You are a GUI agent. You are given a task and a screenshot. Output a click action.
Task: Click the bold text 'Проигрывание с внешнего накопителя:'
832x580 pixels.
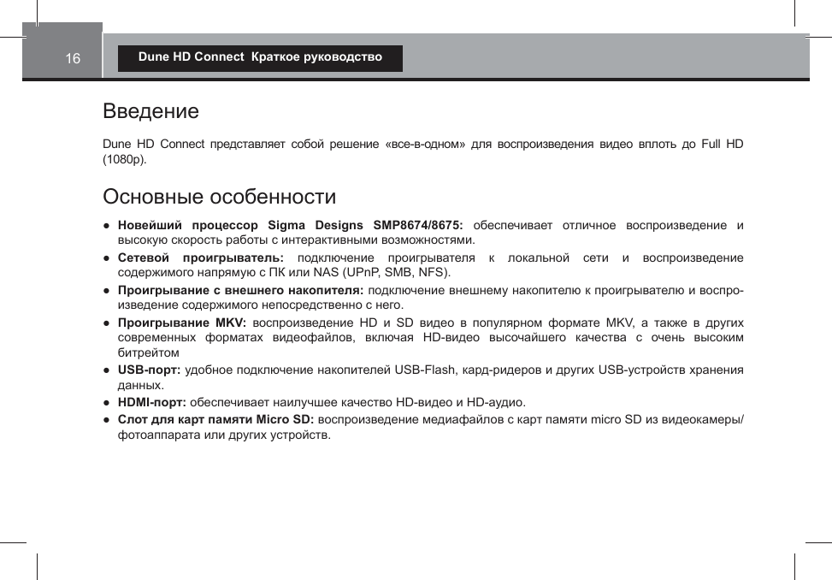(x=240, y=291)
